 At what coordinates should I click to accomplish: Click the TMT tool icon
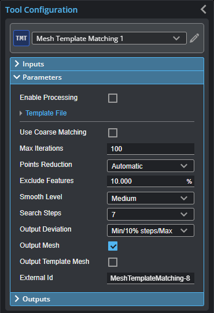click(x=21, y=38)
